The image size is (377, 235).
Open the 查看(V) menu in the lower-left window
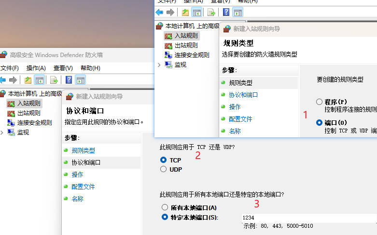pos(63,68)
